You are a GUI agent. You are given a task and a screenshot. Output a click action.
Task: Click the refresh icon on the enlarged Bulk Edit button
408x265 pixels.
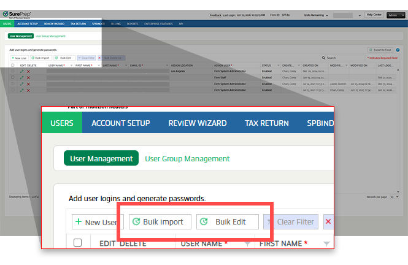pyautogui.click(x=204, y=221)
